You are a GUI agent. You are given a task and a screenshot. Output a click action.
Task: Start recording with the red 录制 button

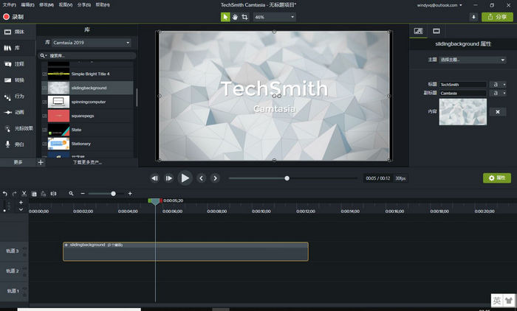pyautogui.click(x=13, y=17)
